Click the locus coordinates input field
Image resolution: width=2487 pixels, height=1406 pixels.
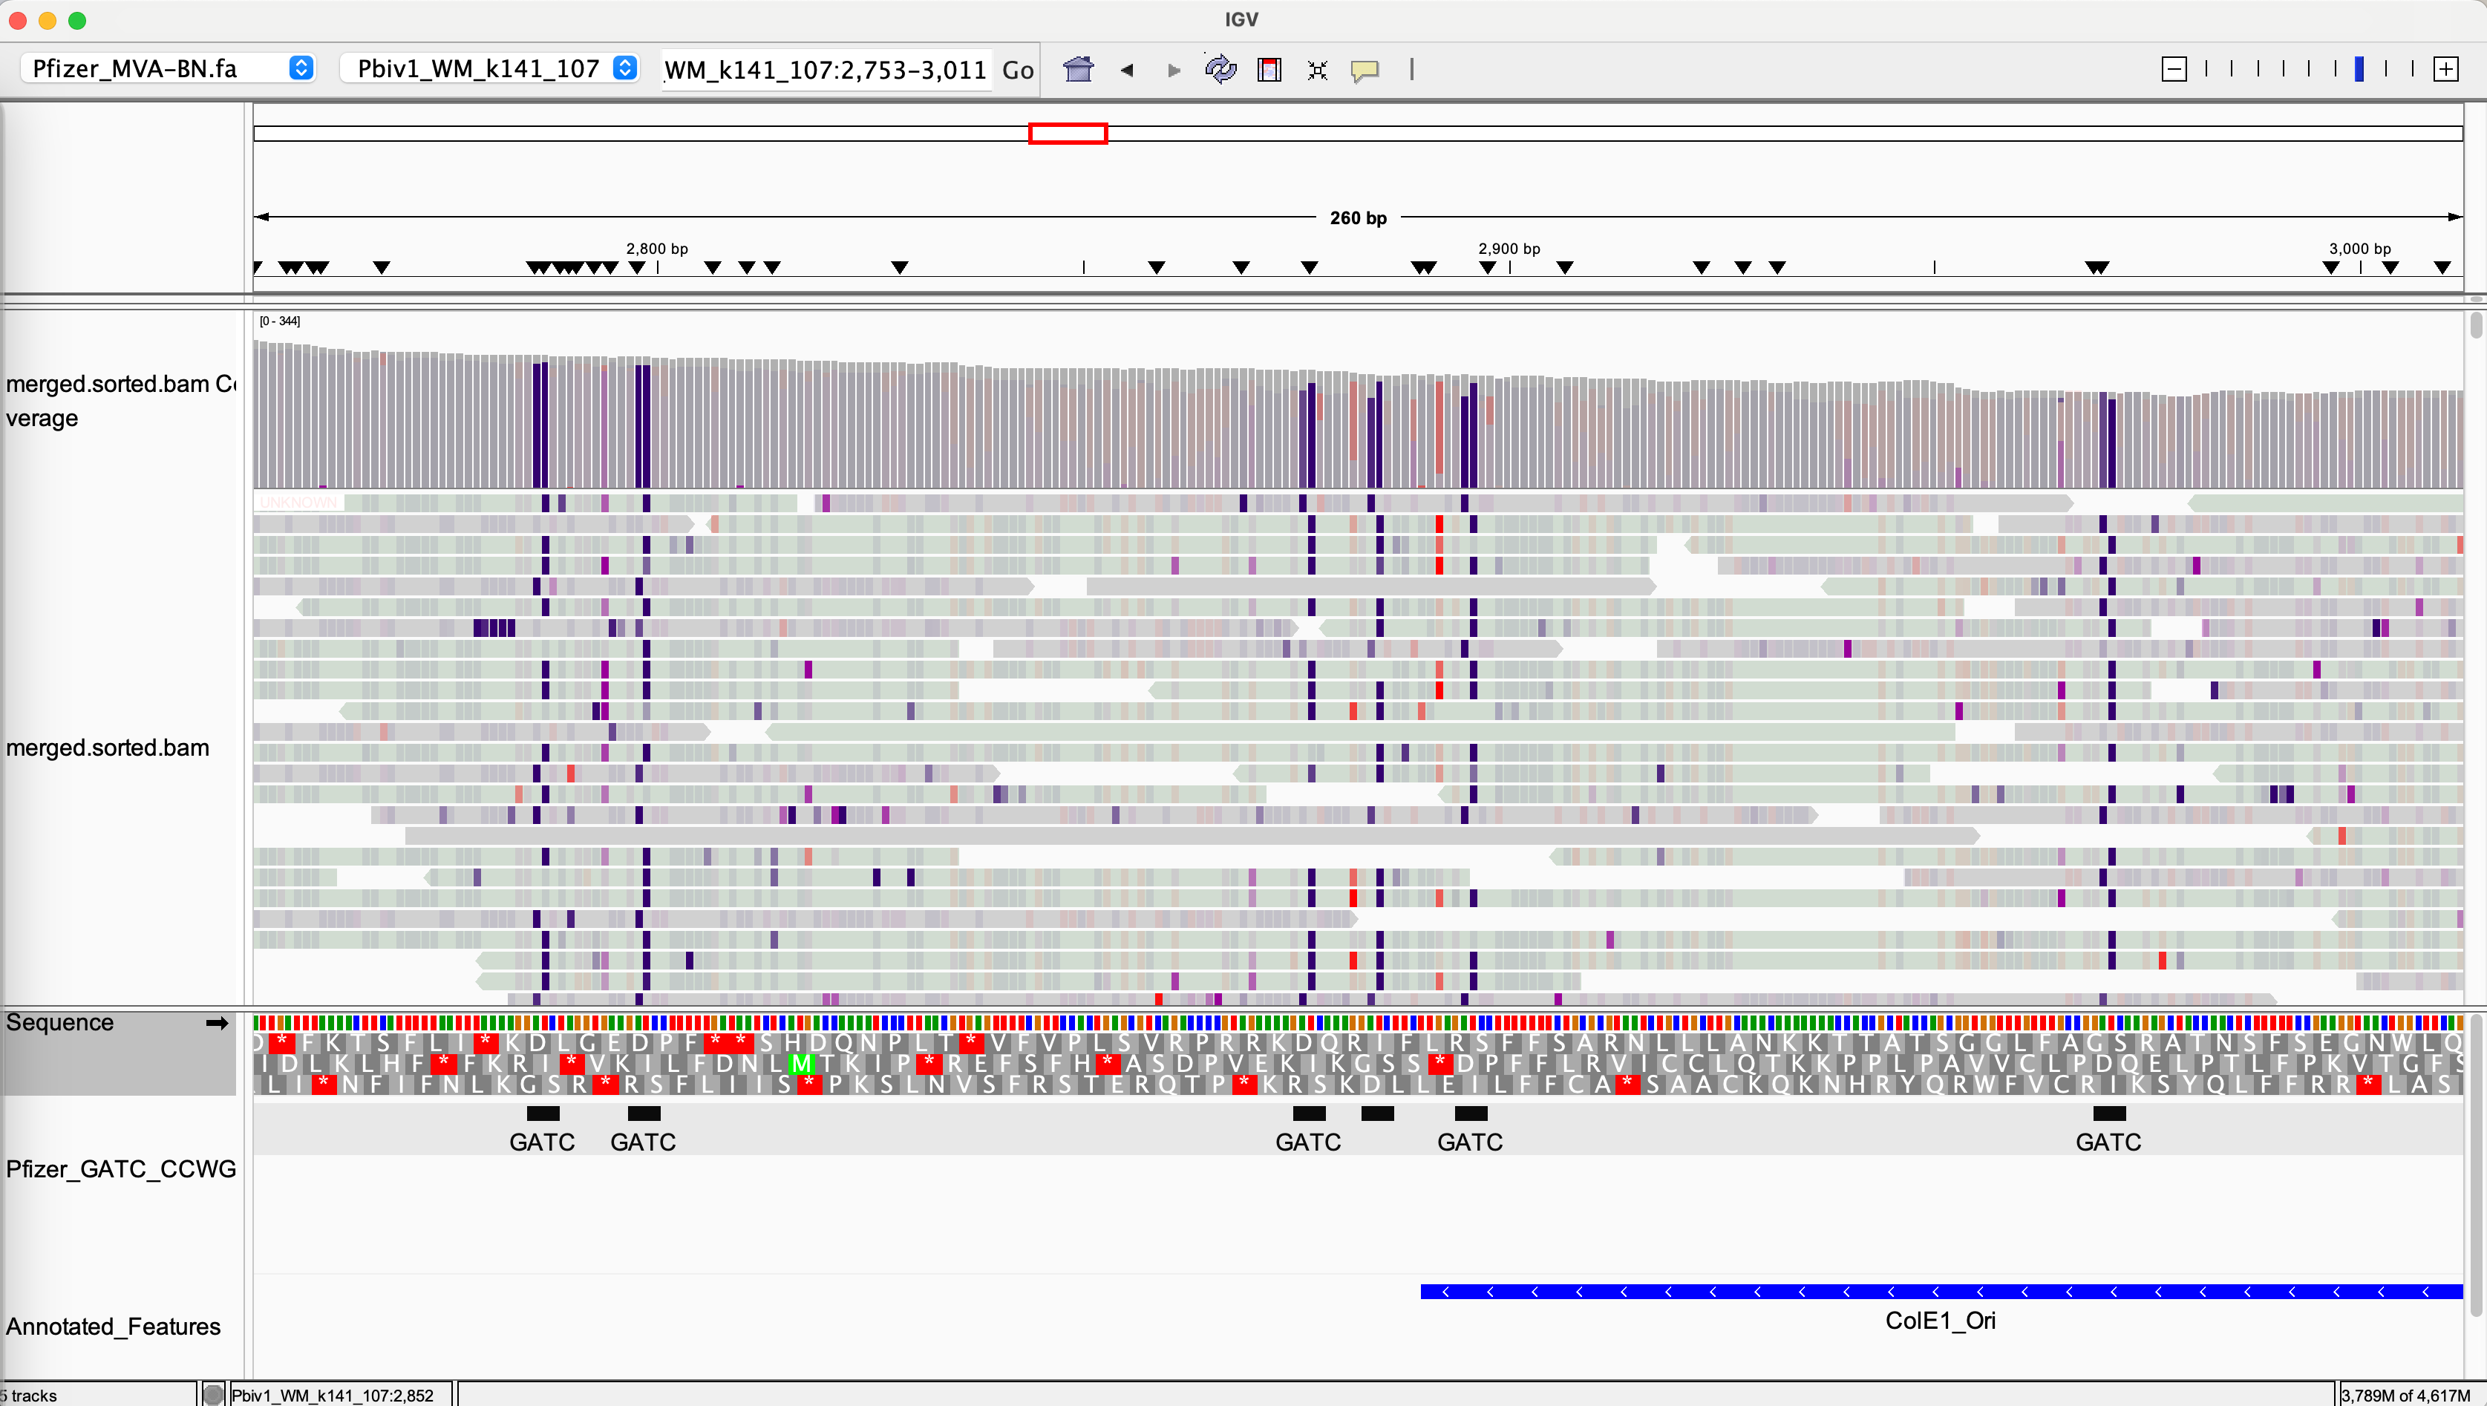826,70
